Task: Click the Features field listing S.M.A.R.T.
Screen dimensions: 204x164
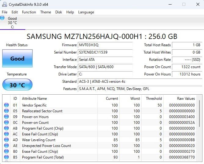Action: point(140,89)
